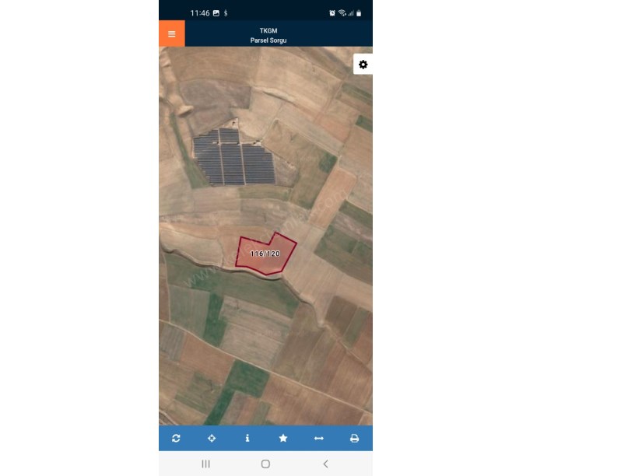Click the 116/120 parcel label
Viewport: 635px width, 476px height.
(265, 254)
